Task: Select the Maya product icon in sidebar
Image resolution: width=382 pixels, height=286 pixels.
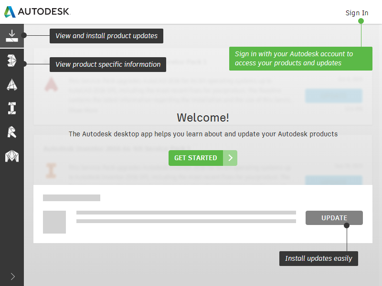Action: (x=11, y=156)
